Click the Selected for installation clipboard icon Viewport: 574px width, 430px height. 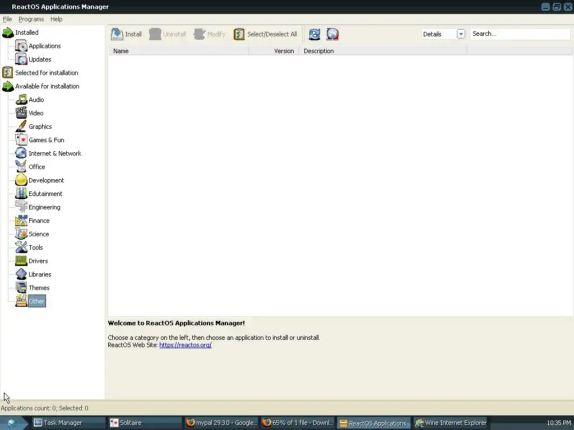[x=8, y=73]
